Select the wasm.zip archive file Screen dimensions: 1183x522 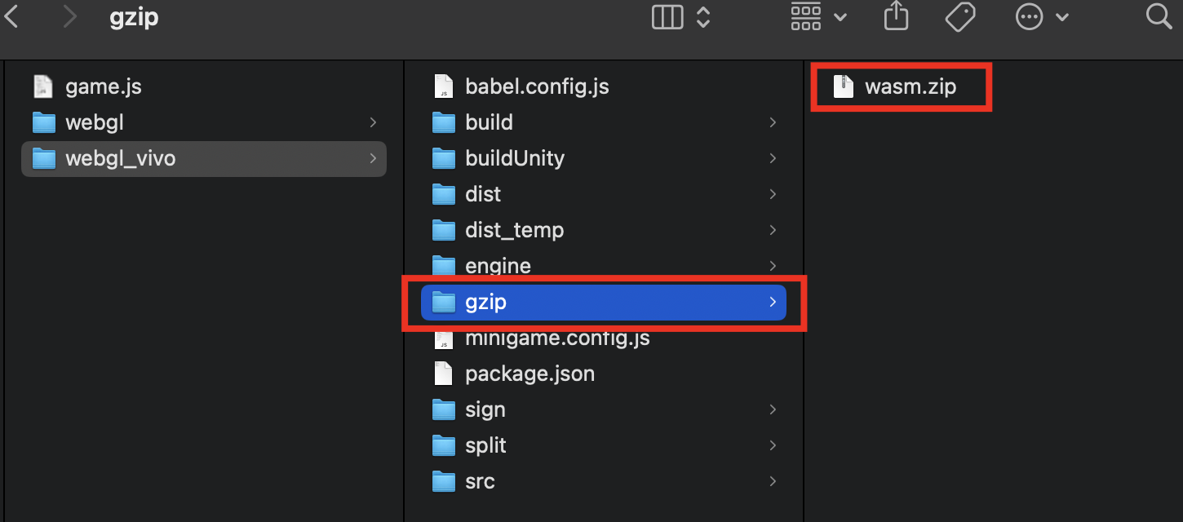[909, 86]
